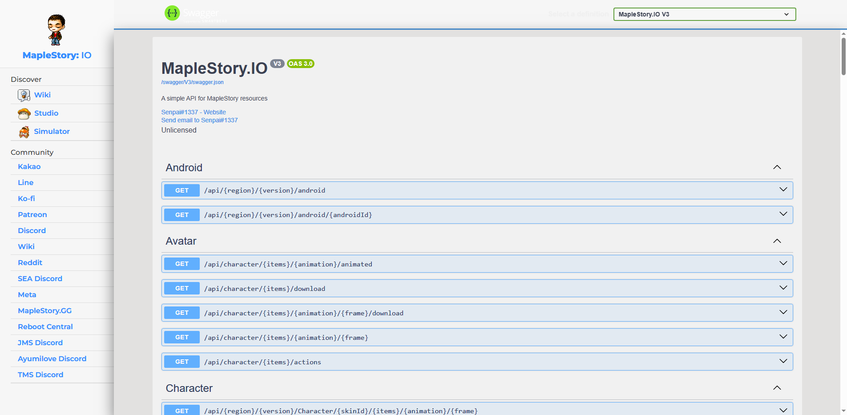The height and width of the screenshot is (415, 847).
Task: Open the Ko-fi link in the sidebar
Action: pos(26,198)
